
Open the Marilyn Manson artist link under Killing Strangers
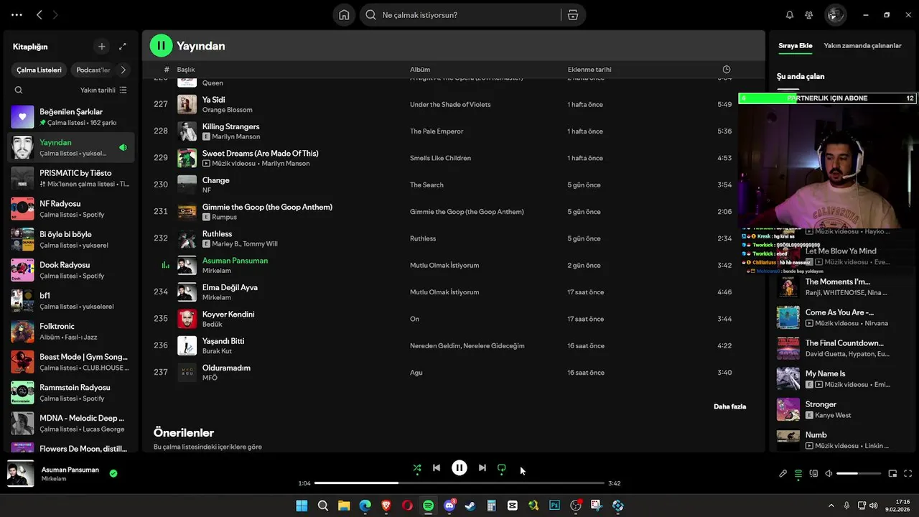[235, 136]
